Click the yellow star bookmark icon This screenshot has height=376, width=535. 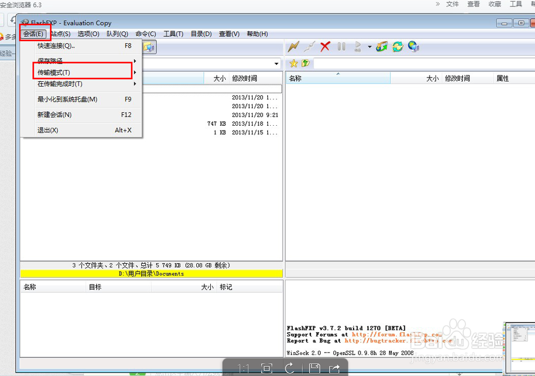coord(293,63)
